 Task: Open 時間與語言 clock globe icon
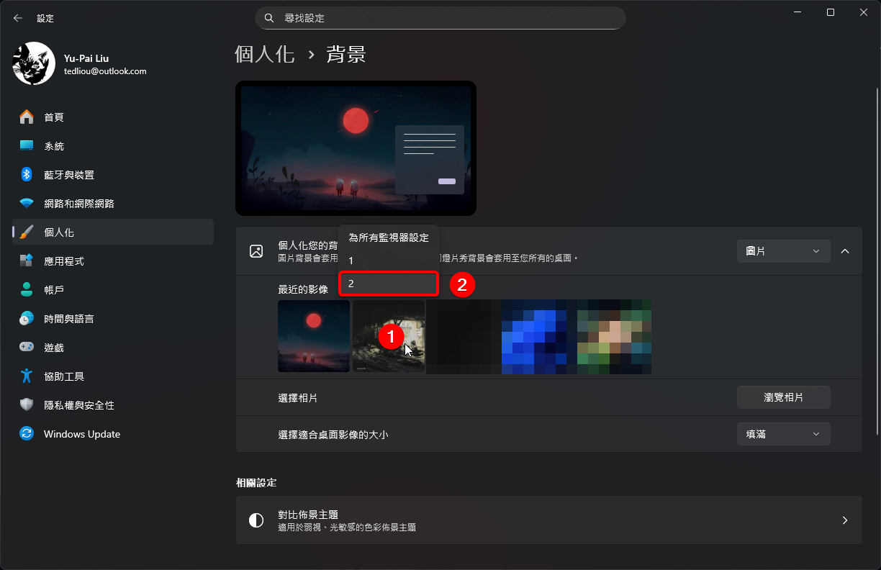tap(27, 318)
